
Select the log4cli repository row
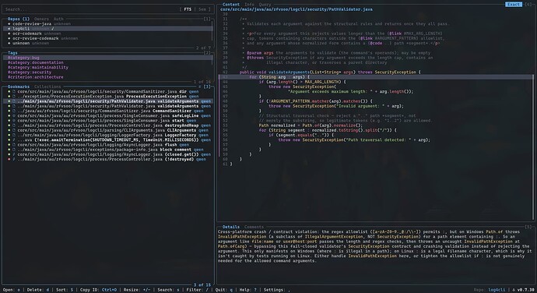(x=108, y=29)
